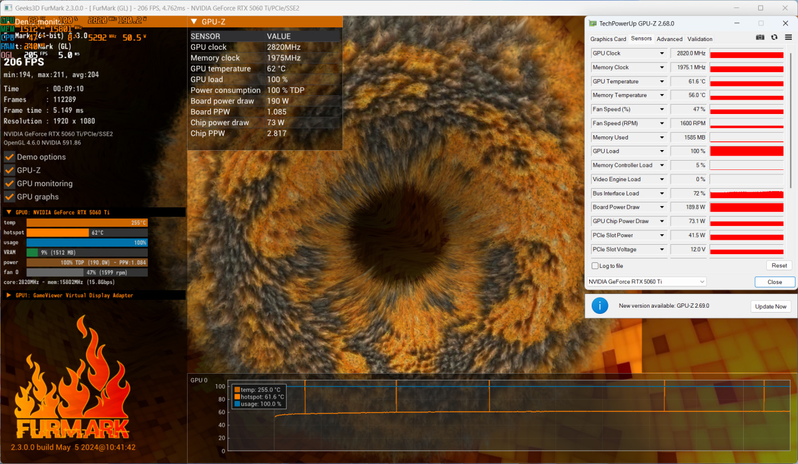Click the GPU-Z screenshot camera icon
Screen dimensions: 798x464
click(x=760, y=37)
